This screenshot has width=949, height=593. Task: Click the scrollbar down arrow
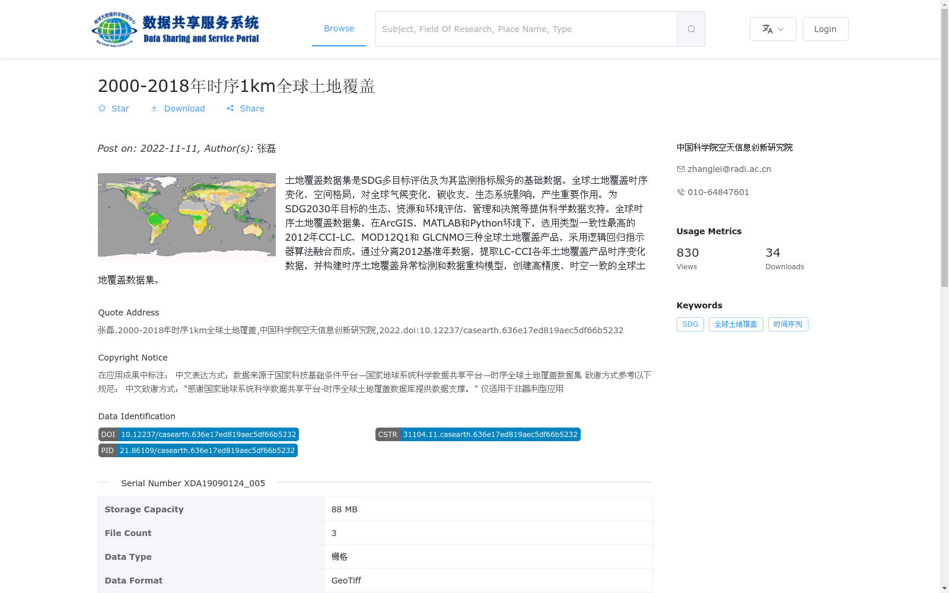[x=944, y=588]
